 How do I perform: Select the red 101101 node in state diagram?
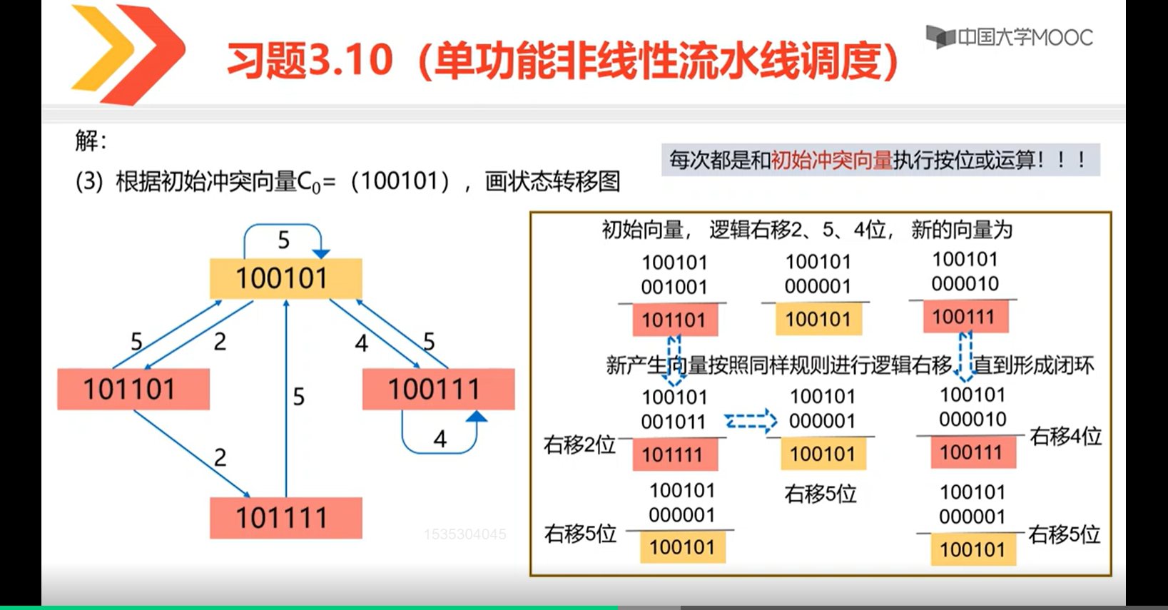pos(133,390)
